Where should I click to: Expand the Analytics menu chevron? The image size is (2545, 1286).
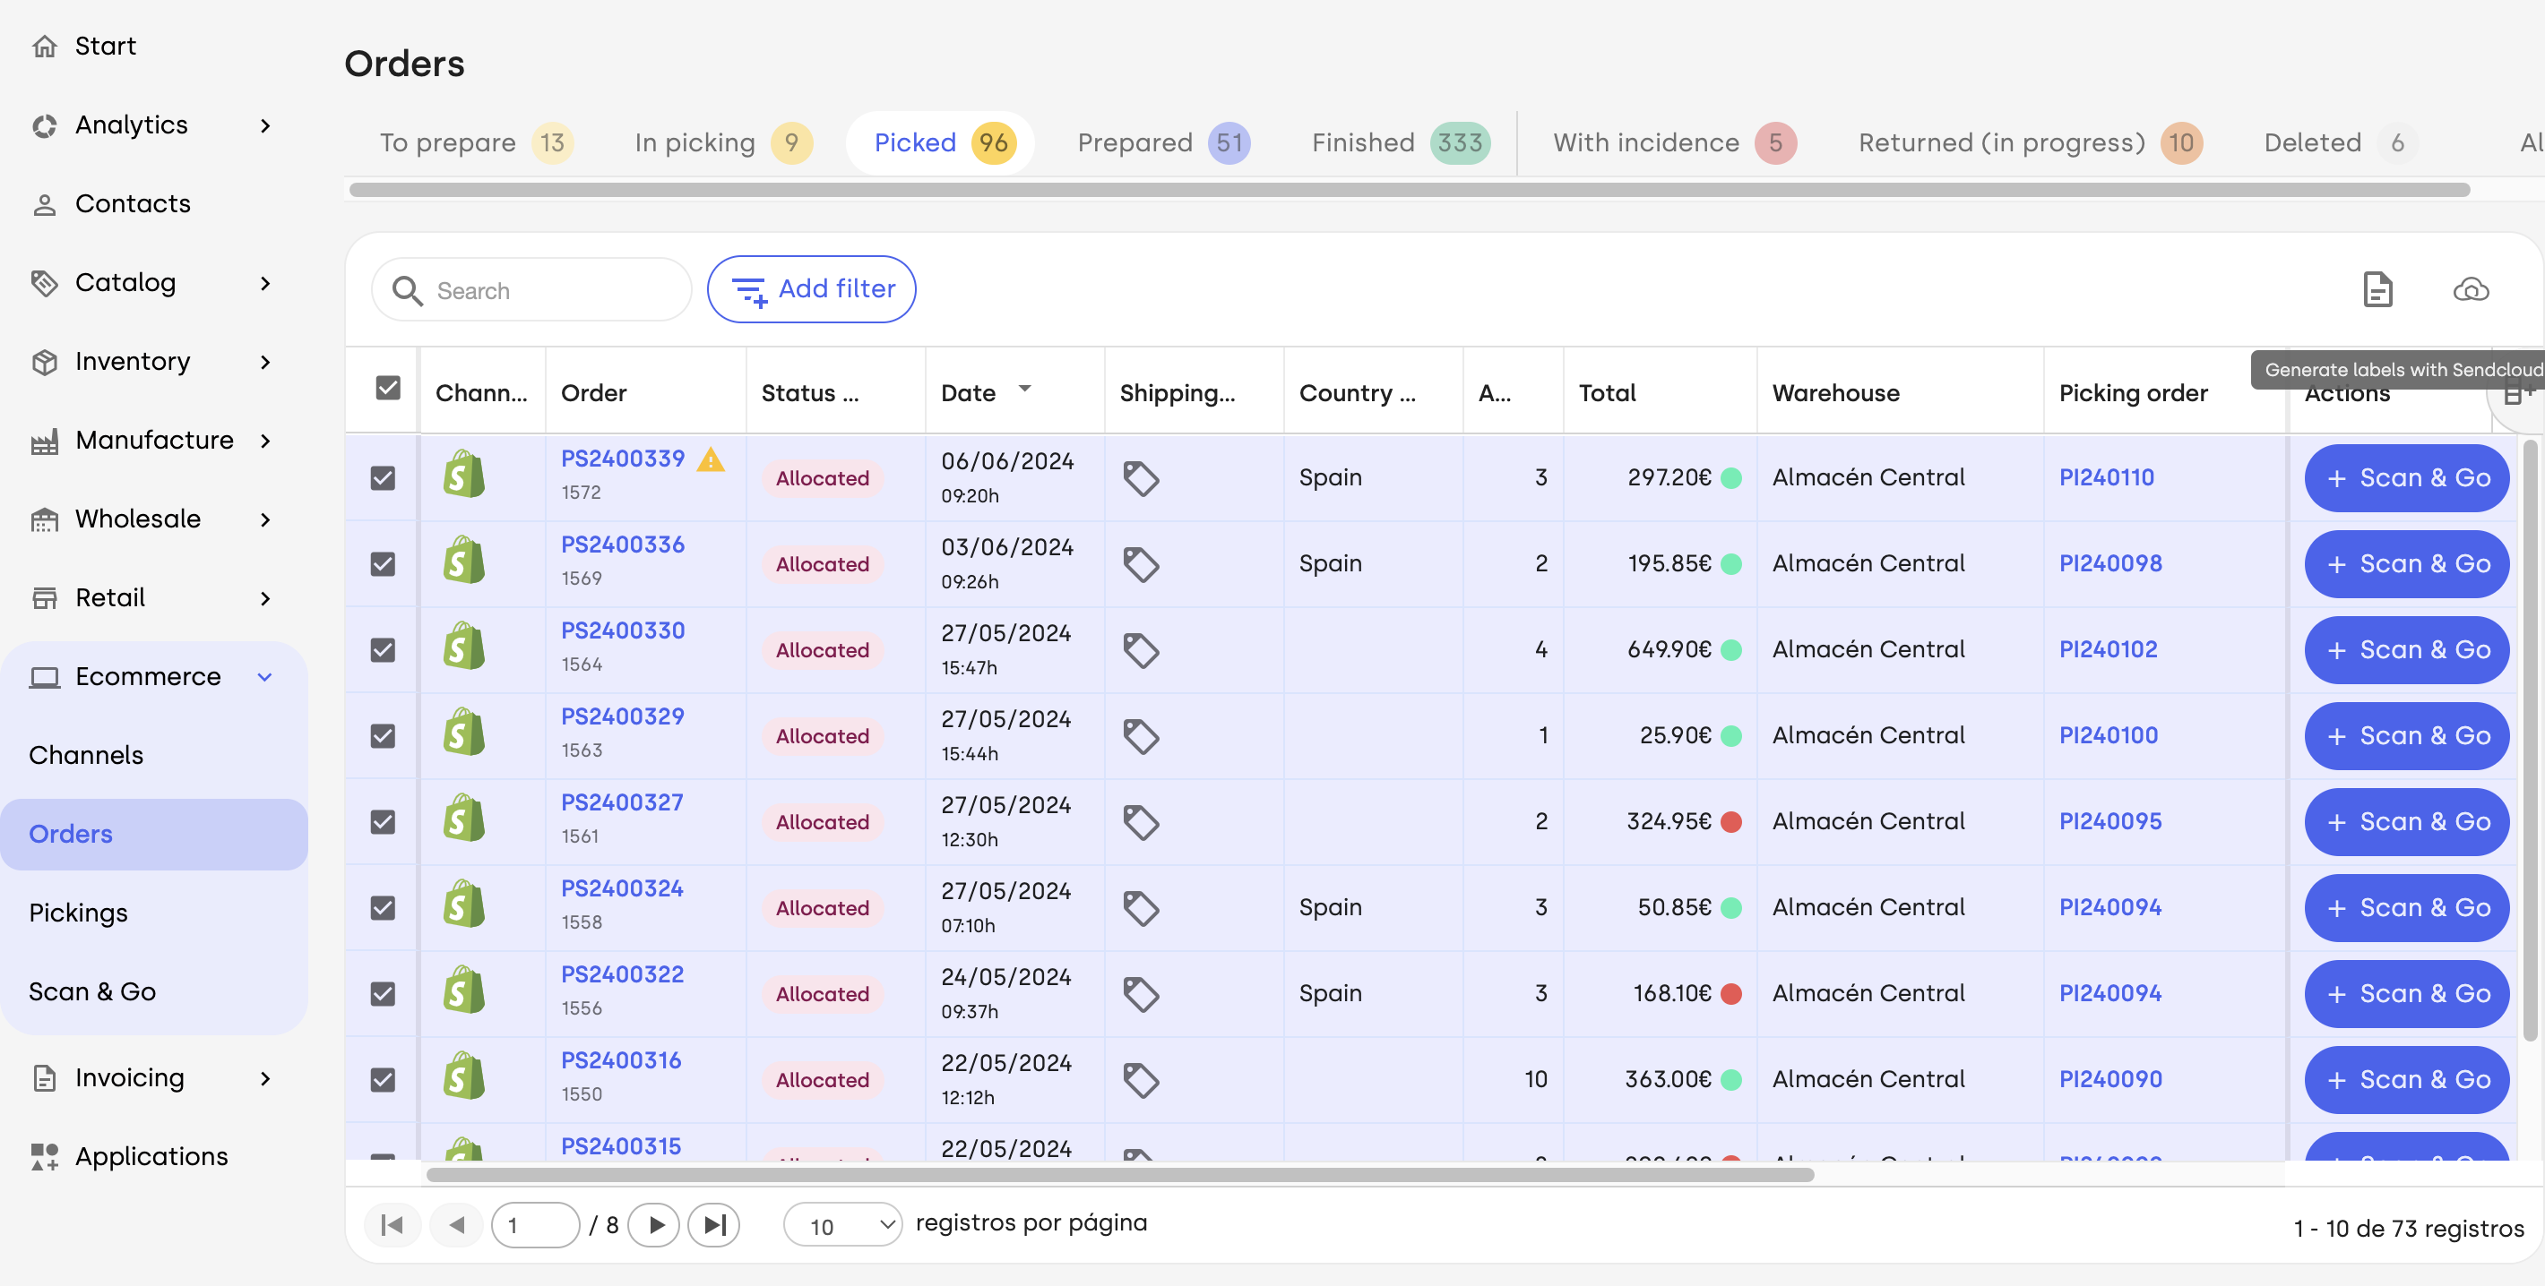tap(264, 125)
